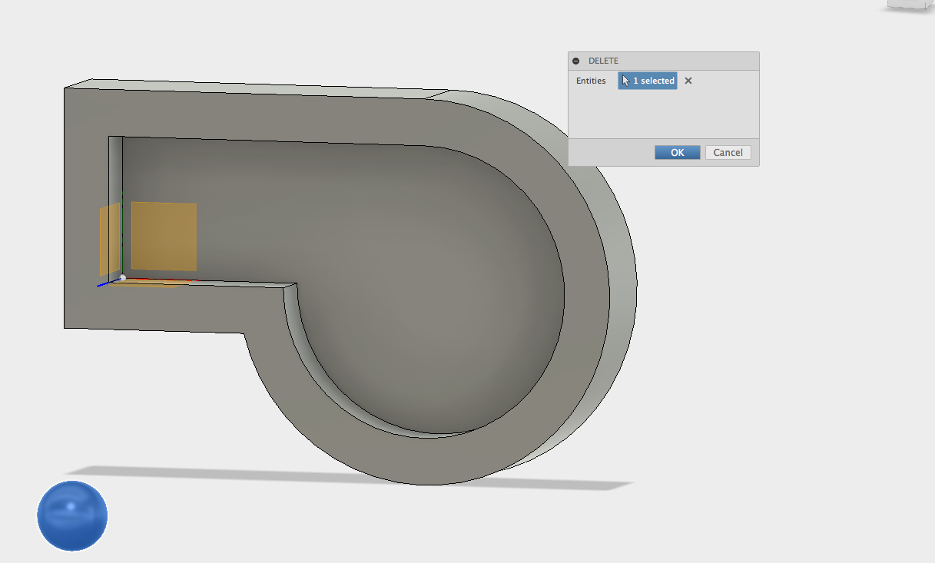
Task: Click the Entities label in the dialog
Action: pos(590,81)
